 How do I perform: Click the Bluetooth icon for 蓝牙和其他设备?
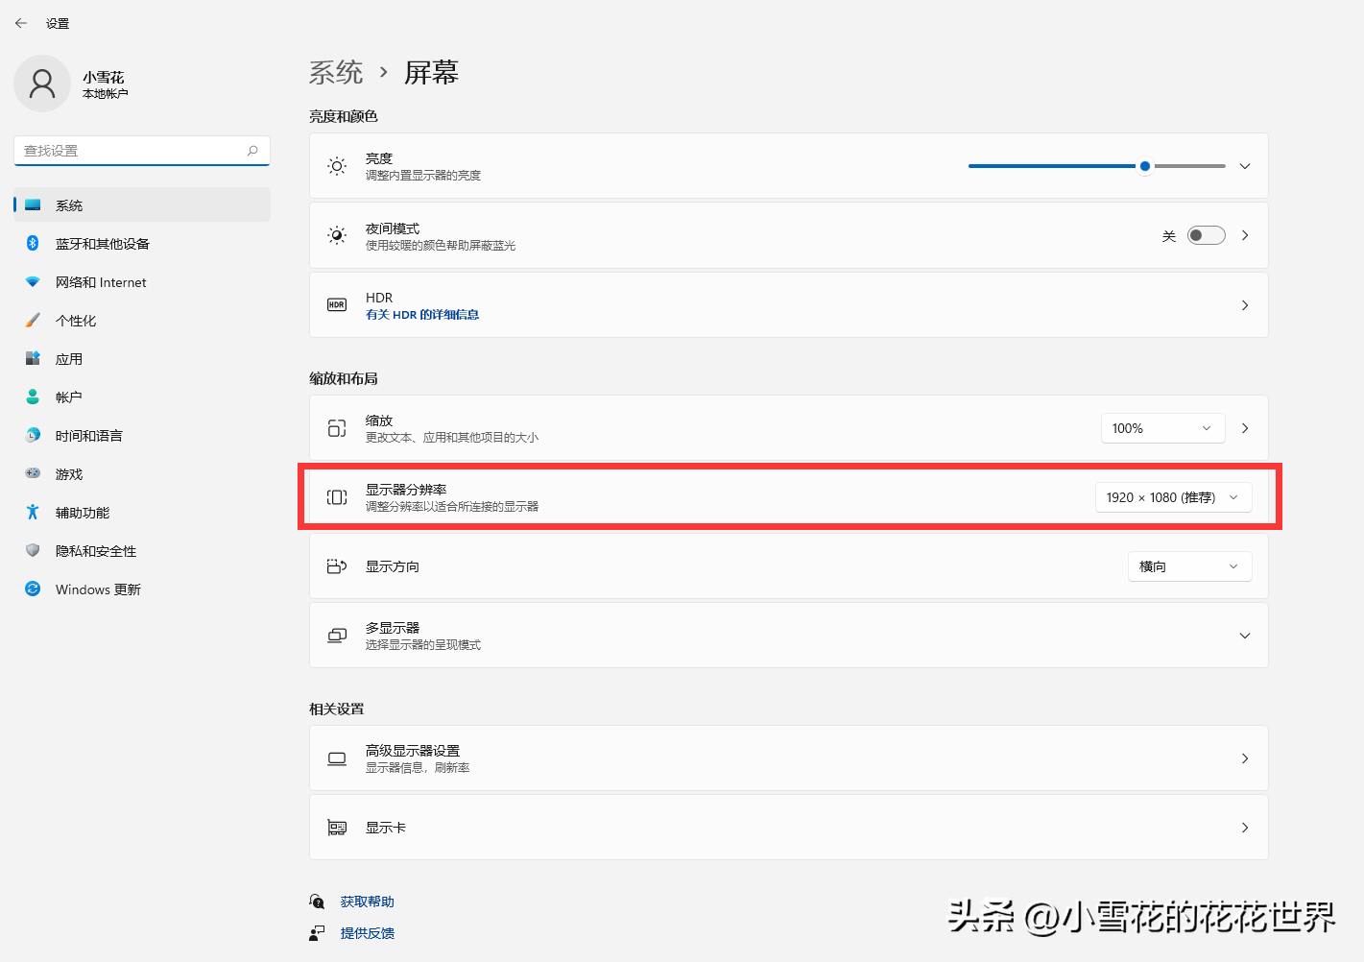33,244
